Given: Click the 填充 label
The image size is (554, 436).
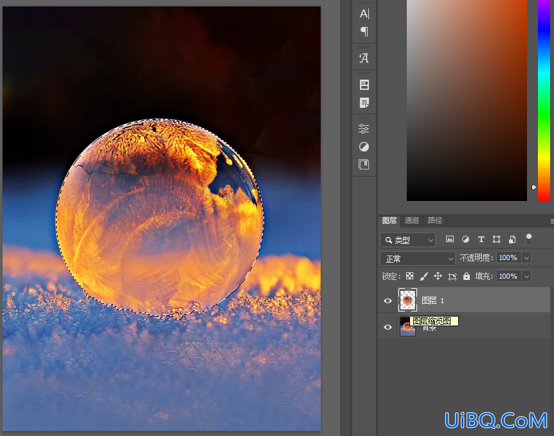Looking at the screenshot, I should [x=484, y=276].
